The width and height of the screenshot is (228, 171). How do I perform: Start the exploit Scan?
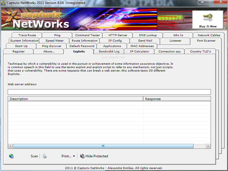[34, 156]
